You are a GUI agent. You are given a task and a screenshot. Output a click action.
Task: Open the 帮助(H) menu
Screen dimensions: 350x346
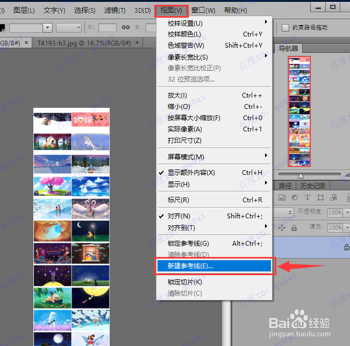tap(235, 11)
